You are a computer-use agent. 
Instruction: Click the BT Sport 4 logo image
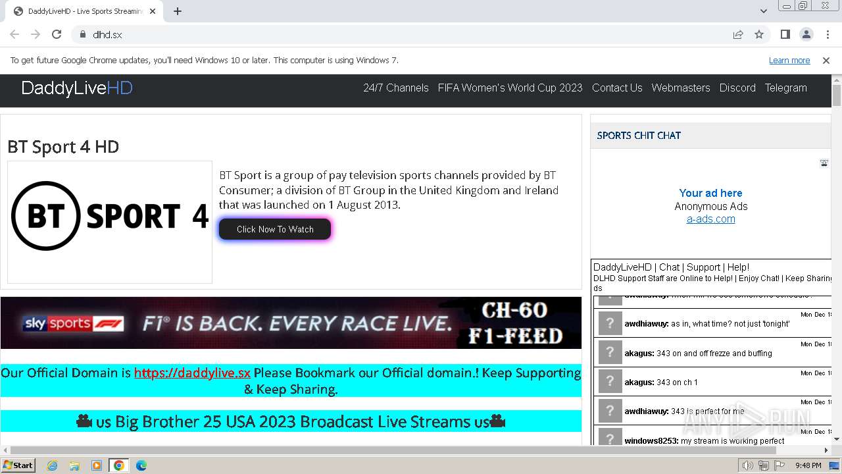110,222
